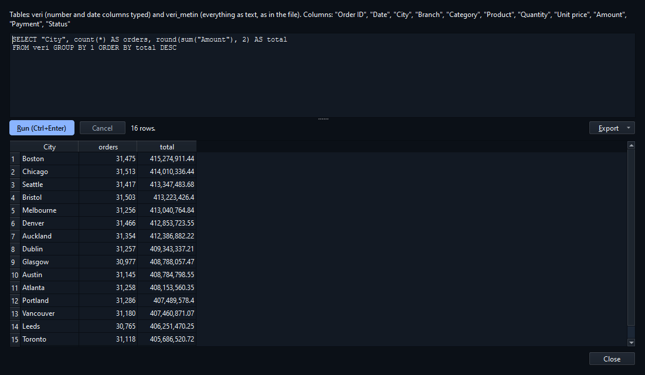Select the Auckland city cell
The image size is (645, 375).
coord(49,236)
